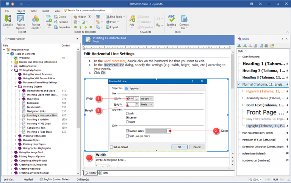Switch to the Write ribbon tab

(x=33, y=11)
